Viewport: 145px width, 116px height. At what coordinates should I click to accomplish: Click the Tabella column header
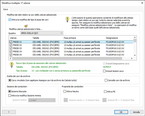pyautogui.click(x=47, y=38)
